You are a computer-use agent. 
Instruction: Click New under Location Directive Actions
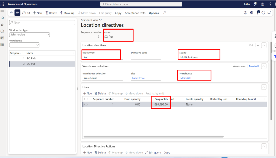(88, 153)
